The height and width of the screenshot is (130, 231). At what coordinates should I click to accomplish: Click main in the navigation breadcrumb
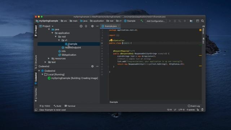coord(74,21)
